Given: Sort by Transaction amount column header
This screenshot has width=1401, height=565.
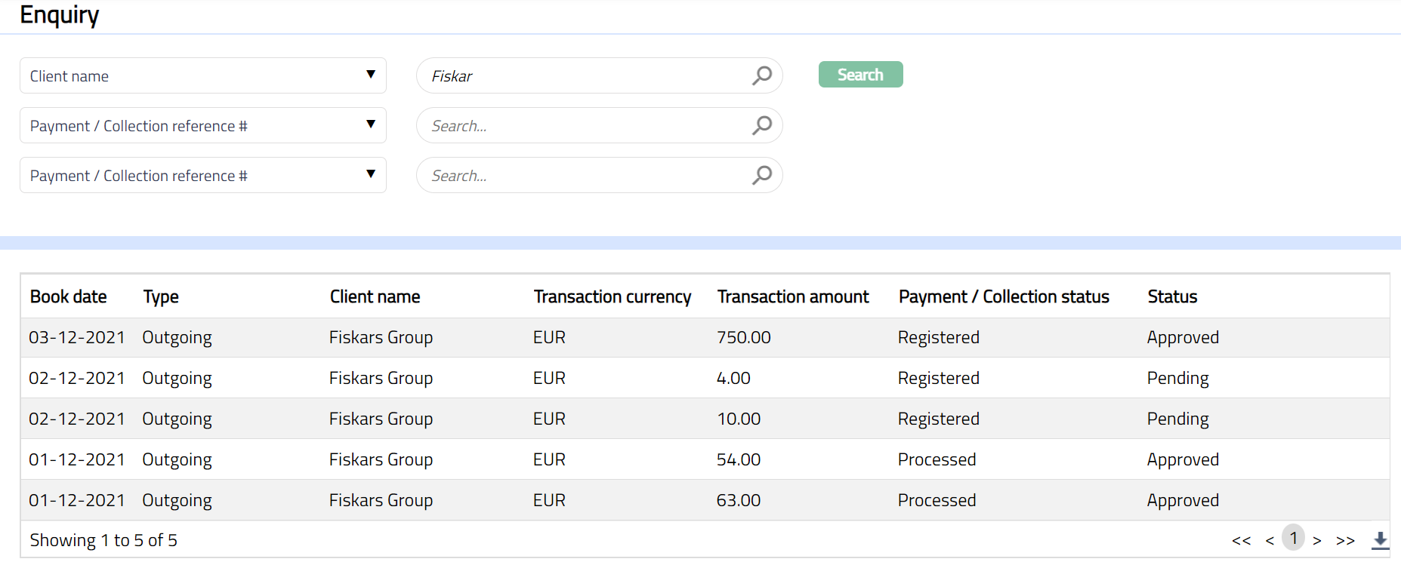Looking at the screenshot, I should click(793, 296).
